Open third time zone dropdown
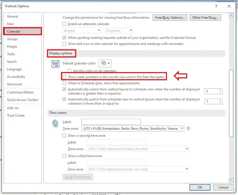 click(138, 169)
